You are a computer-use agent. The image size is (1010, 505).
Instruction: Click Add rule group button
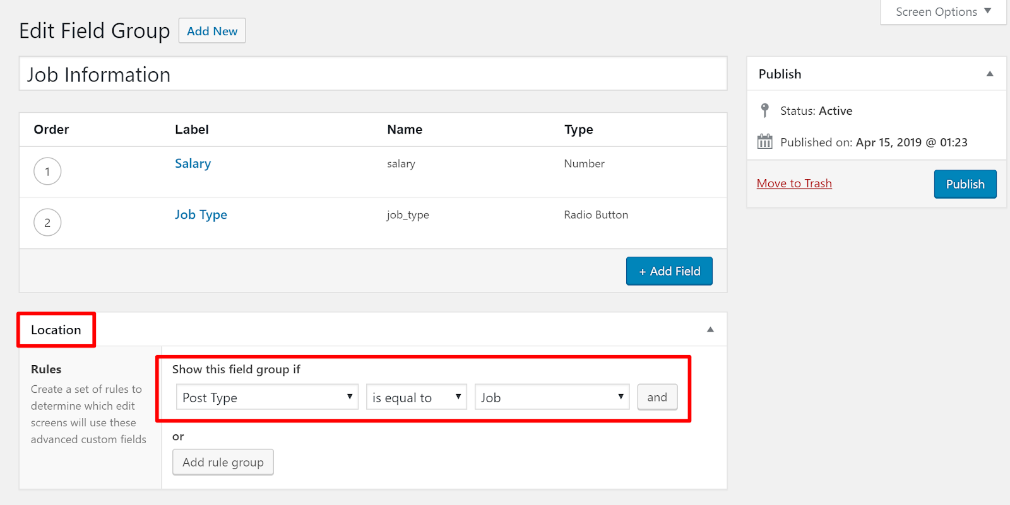click(223, 462)
